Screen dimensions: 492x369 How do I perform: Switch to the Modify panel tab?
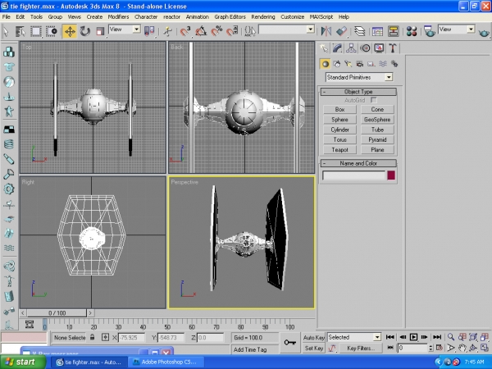tap(337, 48)
